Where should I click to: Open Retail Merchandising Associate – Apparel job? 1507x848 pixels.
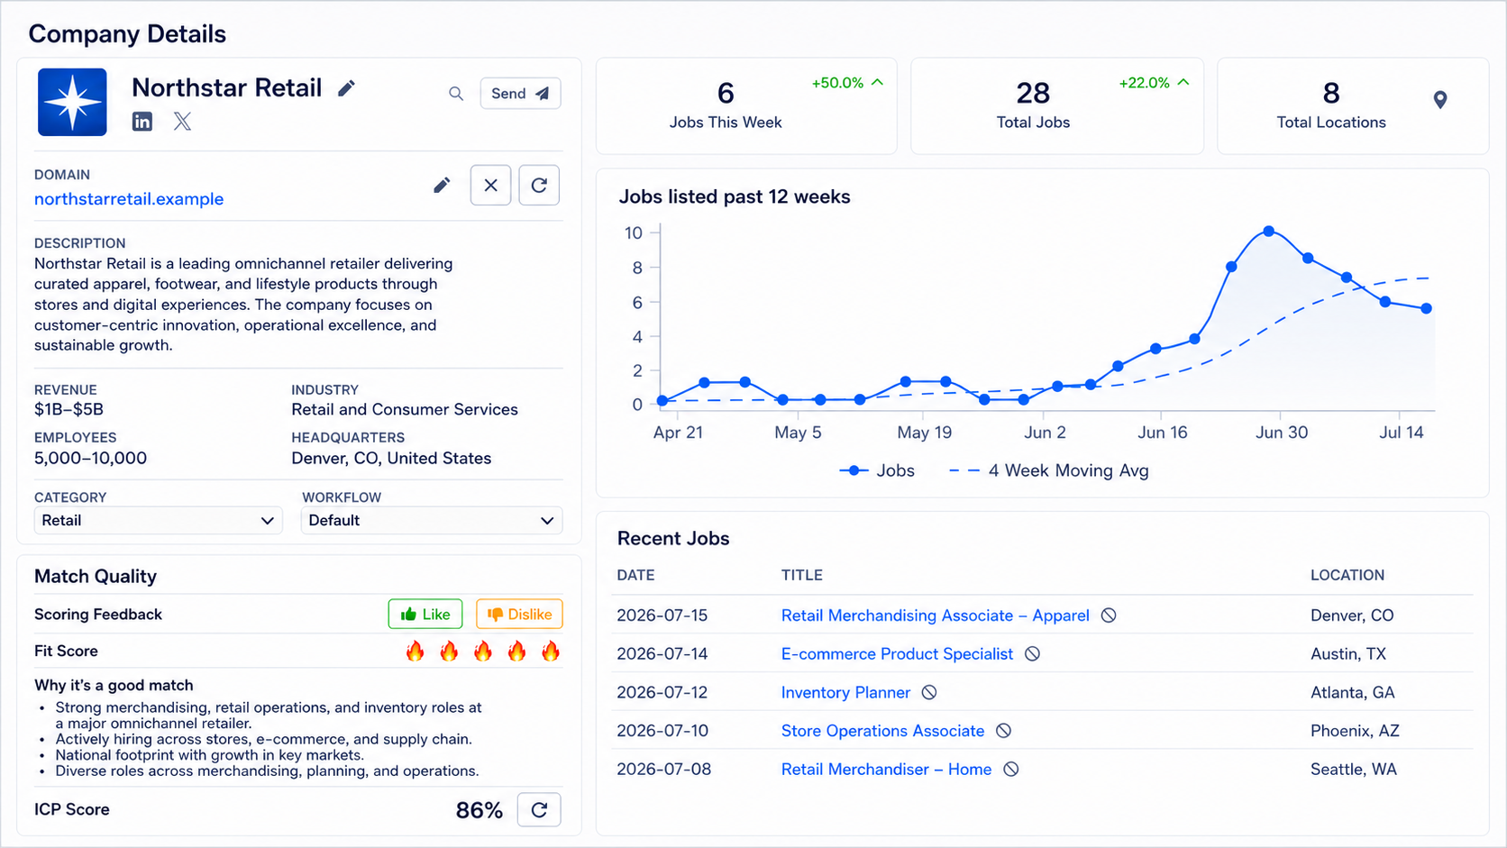click(x=935, y=615)
